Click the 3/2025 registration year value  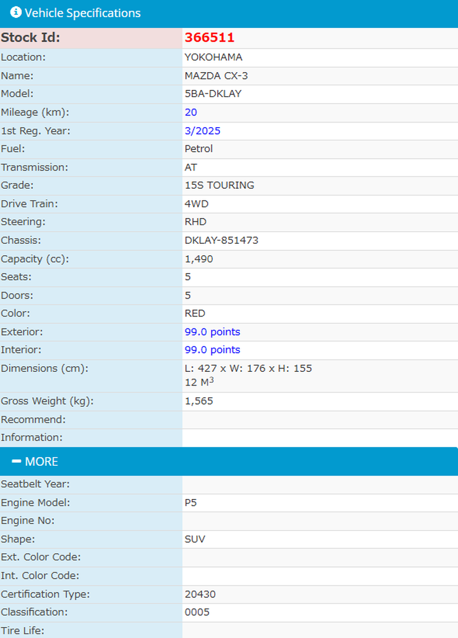point(202,131)
